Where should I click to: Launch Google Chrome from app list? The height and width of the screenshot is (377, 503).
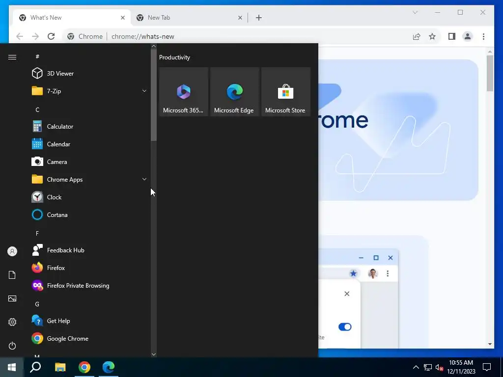(x=89, y=338)
